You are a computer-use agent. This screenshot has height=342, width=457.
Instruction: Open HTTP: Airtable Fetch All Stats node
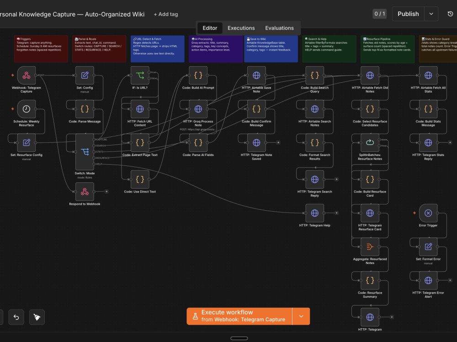428,75
